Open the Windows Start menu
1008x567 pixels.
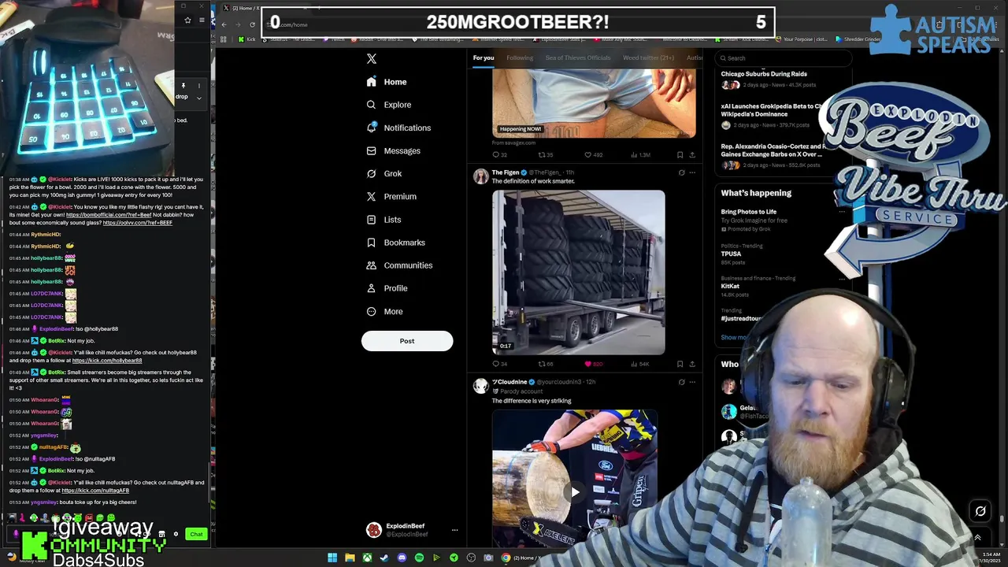(x=332, y=558)
